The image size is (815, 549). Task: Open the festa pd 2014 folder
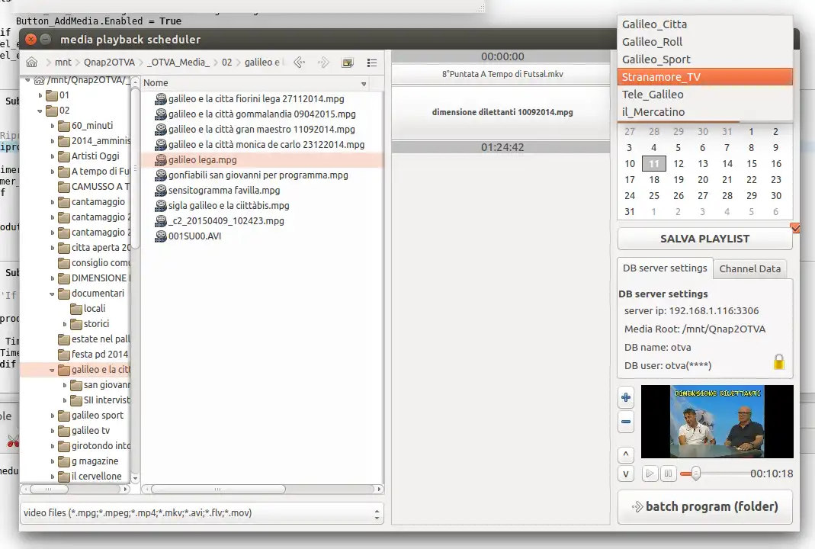coord(99,355)
